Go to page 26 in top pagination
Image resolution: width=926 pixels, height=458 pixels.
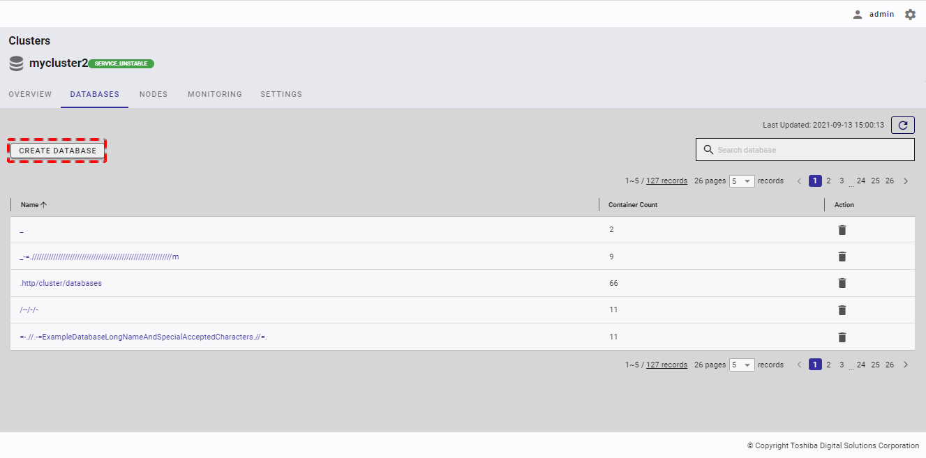point(889,181)
